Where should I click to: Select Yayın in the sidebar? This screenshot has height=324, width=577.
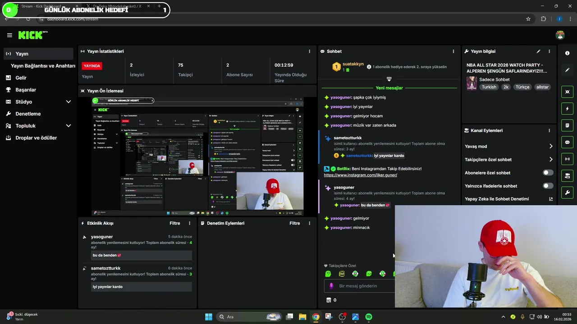38,54
